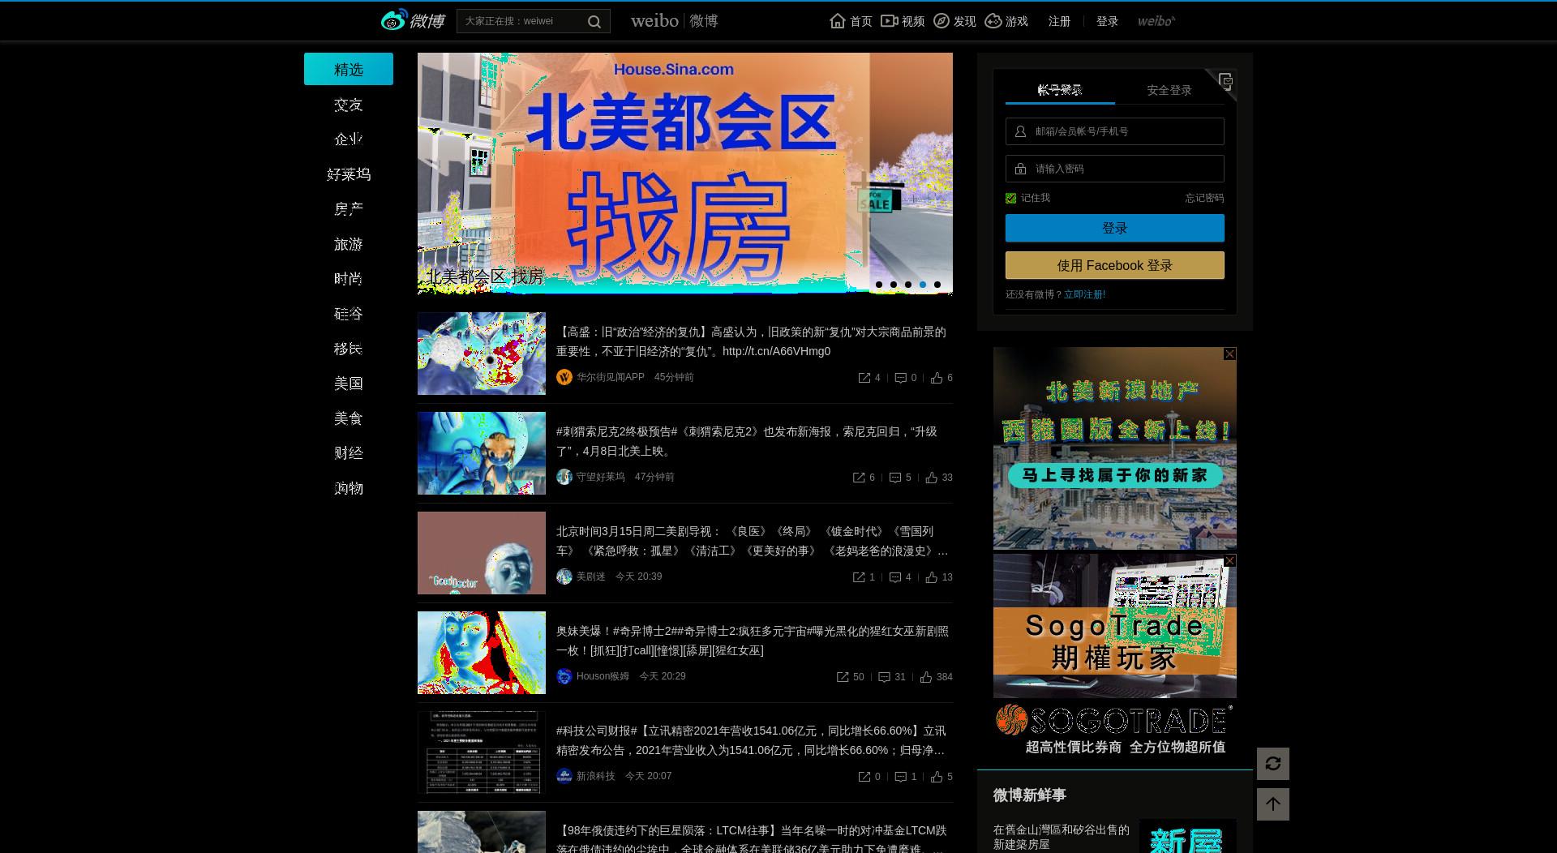Open the 刺猬索尼克2 post thumbnail

point(482,453)
